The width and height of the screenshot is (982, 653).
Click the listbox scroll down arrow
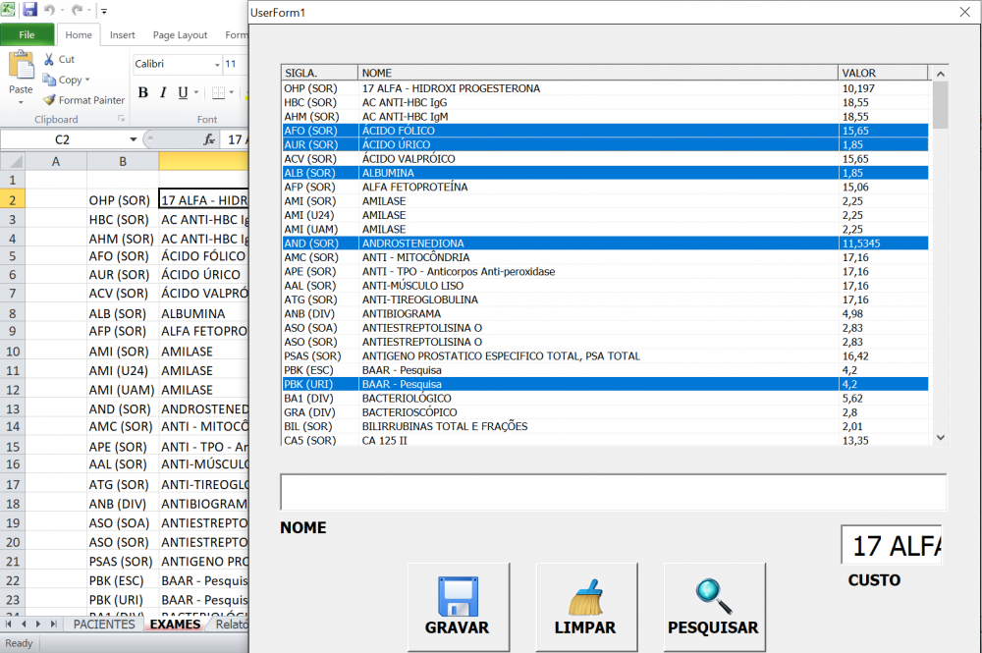click(941, 438)
